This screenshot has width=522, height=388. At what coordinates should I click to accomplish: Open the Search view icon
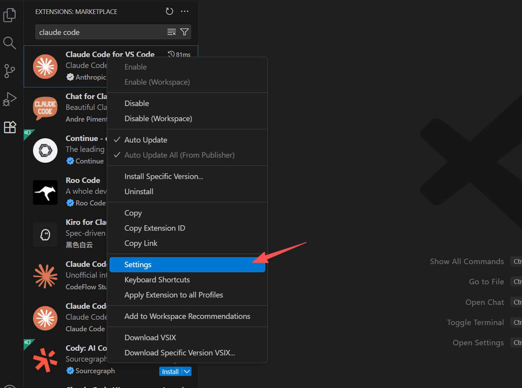click(9, 43)
